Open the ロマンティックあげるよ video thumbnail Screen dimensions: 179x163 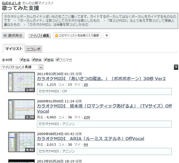point(21,109)
